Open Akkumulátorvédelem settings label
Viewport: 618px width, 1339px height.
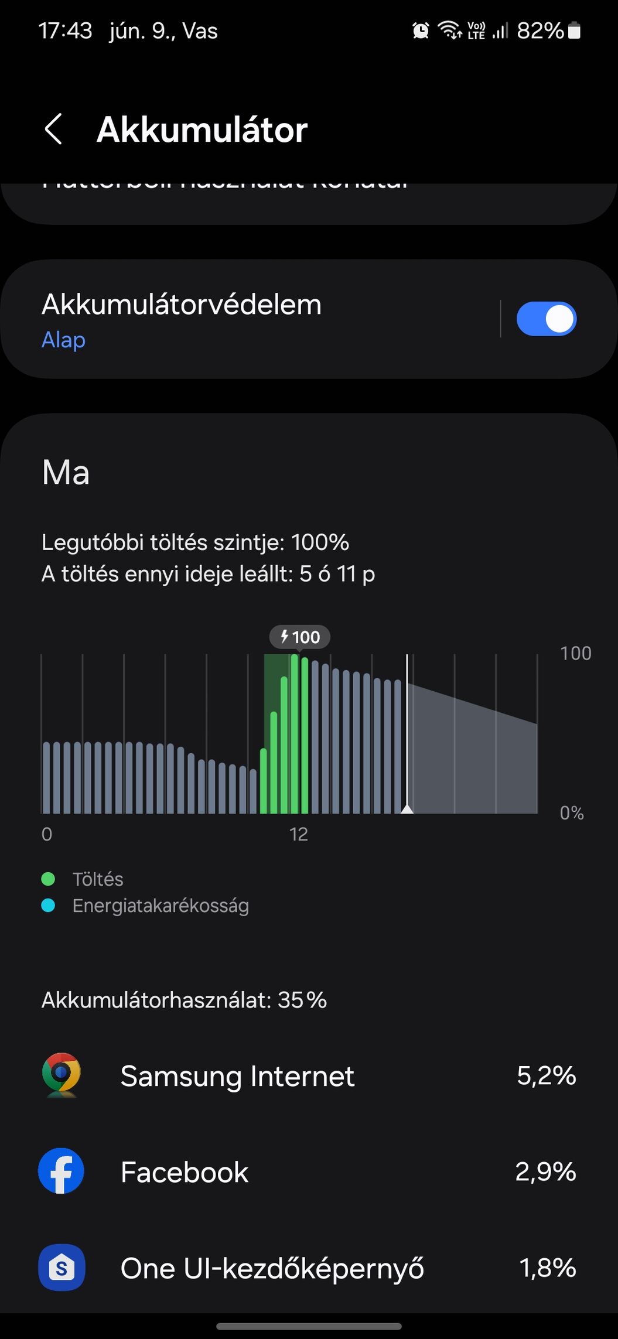[182, 305]
